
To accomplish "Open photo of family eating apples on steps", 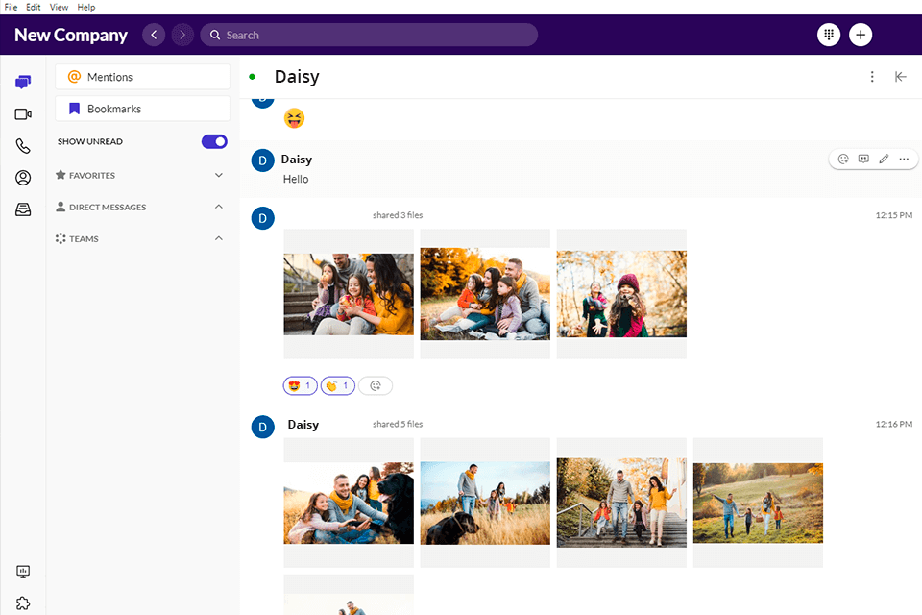I will tap(349, 294).
